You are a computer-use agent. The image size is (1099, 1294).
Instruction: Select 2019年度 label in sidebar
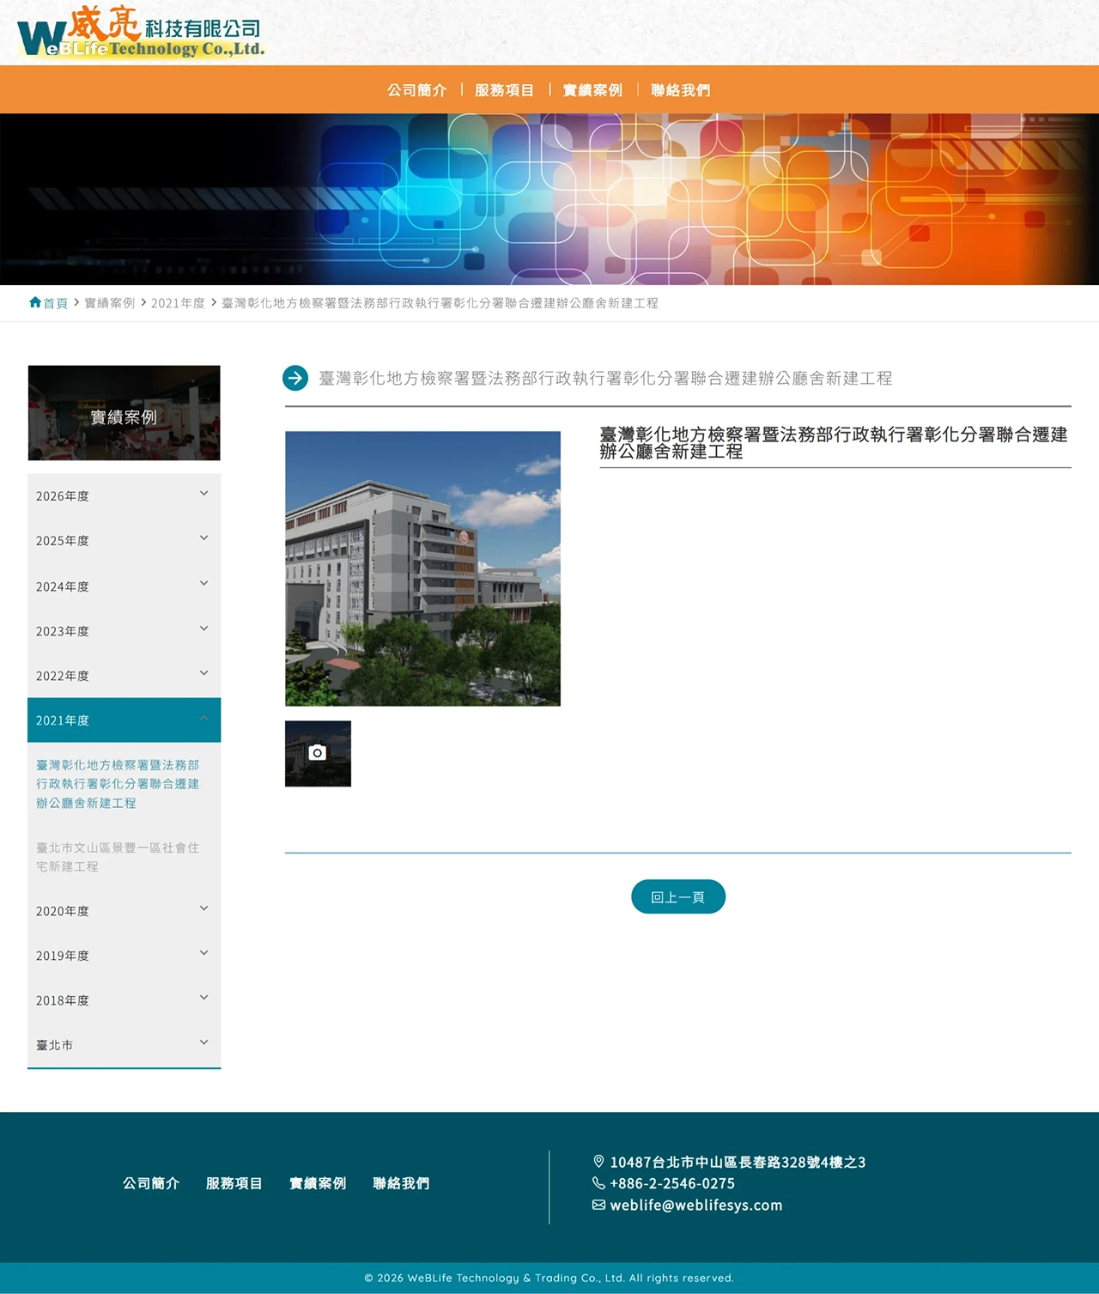click(63, 956)
